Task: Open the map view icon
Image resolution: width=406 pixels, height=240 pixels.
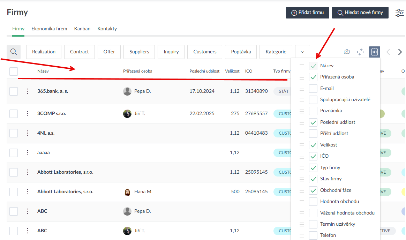Action: pos(346,52)
